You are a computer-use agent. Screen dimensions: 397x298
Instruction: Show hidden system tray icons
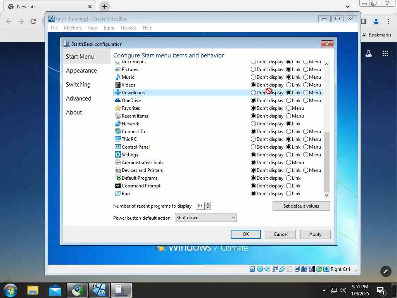click(x=324, y=290)
